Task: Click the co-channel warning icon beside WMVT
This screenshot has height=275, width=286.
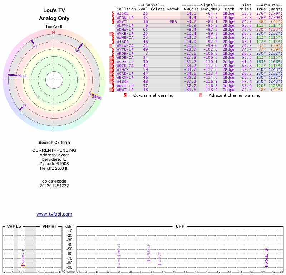Action: (x=113, y=21)
